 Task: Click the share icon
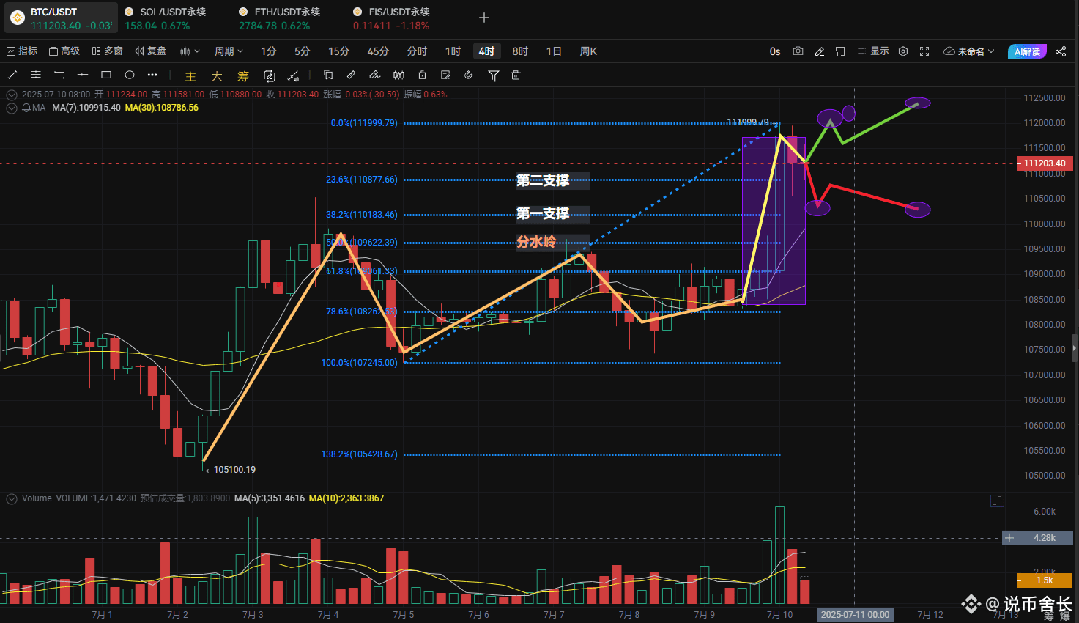pos(1061,51)
